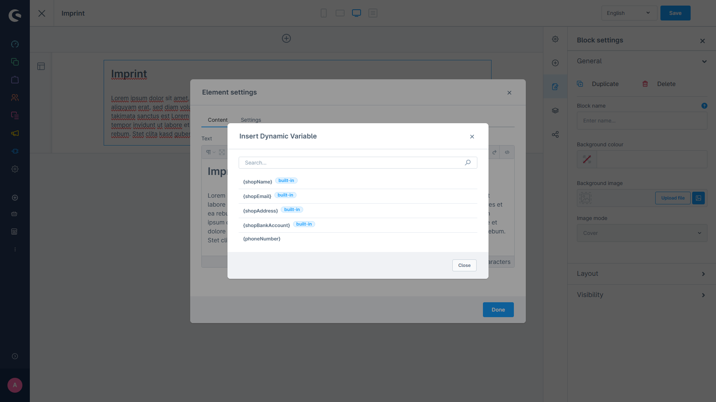The height and width of the screenshot is (402, 716).
Task: Open the English language dropdown
Action: coord(629,13)
